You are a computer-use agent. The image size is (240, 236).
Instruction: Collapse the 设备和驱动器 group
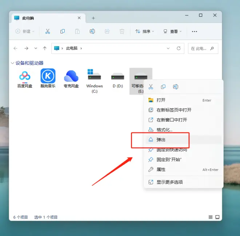(13, 63)
